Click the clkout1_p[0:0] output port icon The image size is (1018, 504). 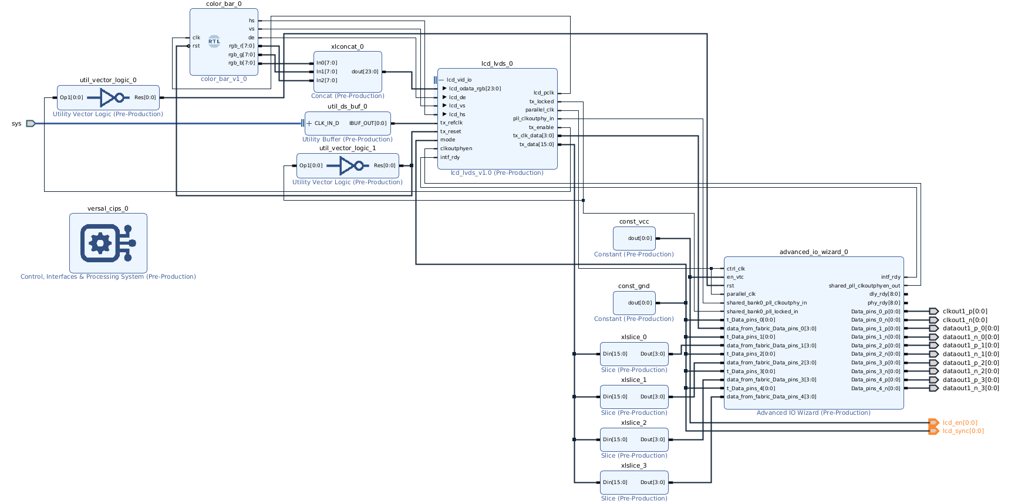pyautogui.click(x=933, y=312)
